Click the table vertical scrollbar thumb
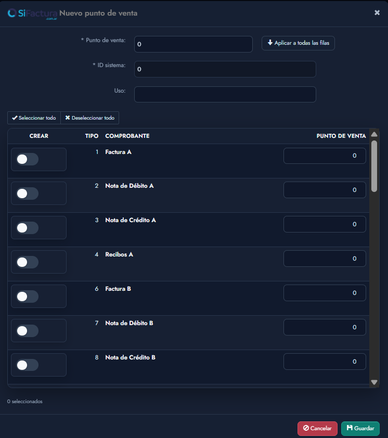Viewport: 388px width, 438px height. [374, 166]
